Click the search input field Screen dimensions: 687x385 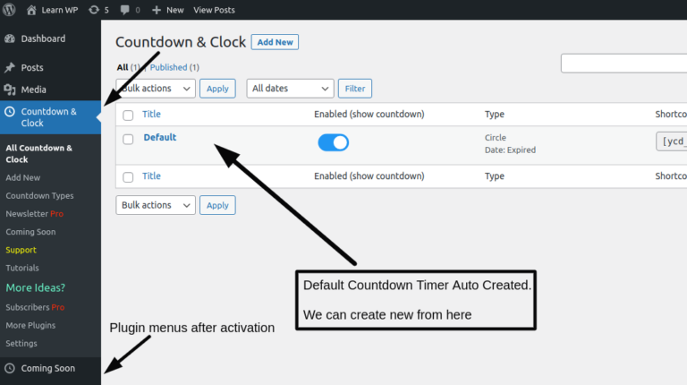pos(624,64)
